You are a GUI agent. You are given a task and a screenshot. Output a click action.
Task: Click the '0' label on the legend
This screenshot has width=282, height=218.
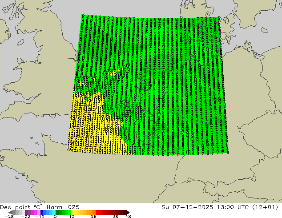[55, 216]
